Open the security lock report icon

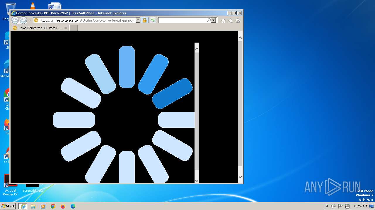(x=144, y=20)
